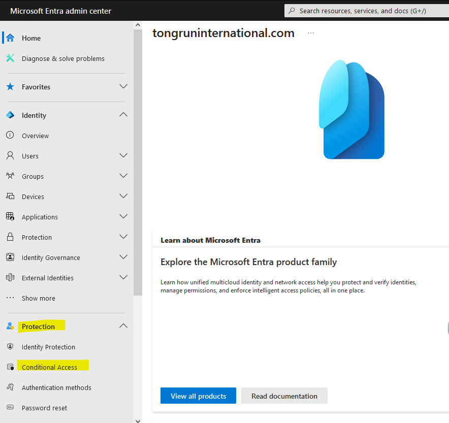Click the sidebar vertical scrollbar thumb
The width and height of the screenshot is (449, 423).
138,162
